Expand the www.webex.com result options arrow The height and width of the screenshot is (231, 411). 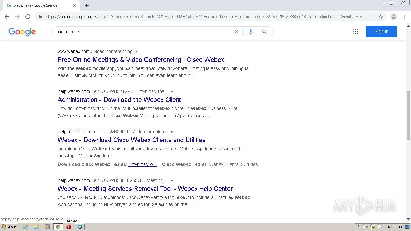coord(136,52)
